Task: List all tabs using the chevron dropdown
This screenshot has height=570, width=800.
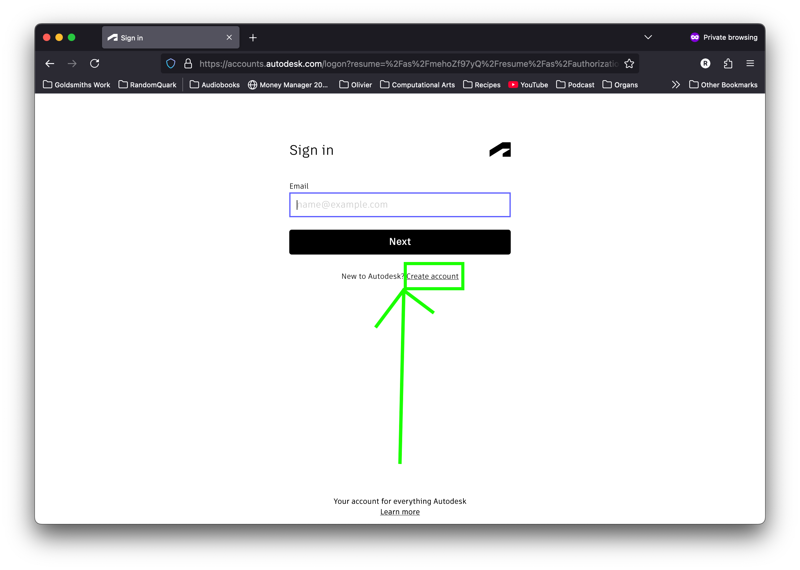Action: [648, 37]
